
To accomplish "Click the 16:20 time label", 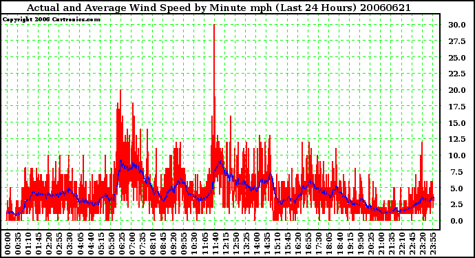I will 298,244.
